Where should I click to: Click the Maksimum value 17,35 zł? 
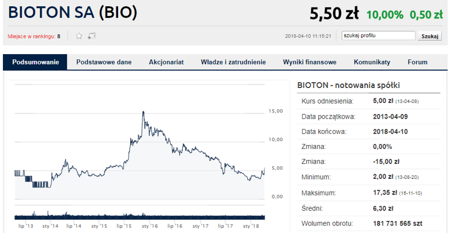(383, 192)
